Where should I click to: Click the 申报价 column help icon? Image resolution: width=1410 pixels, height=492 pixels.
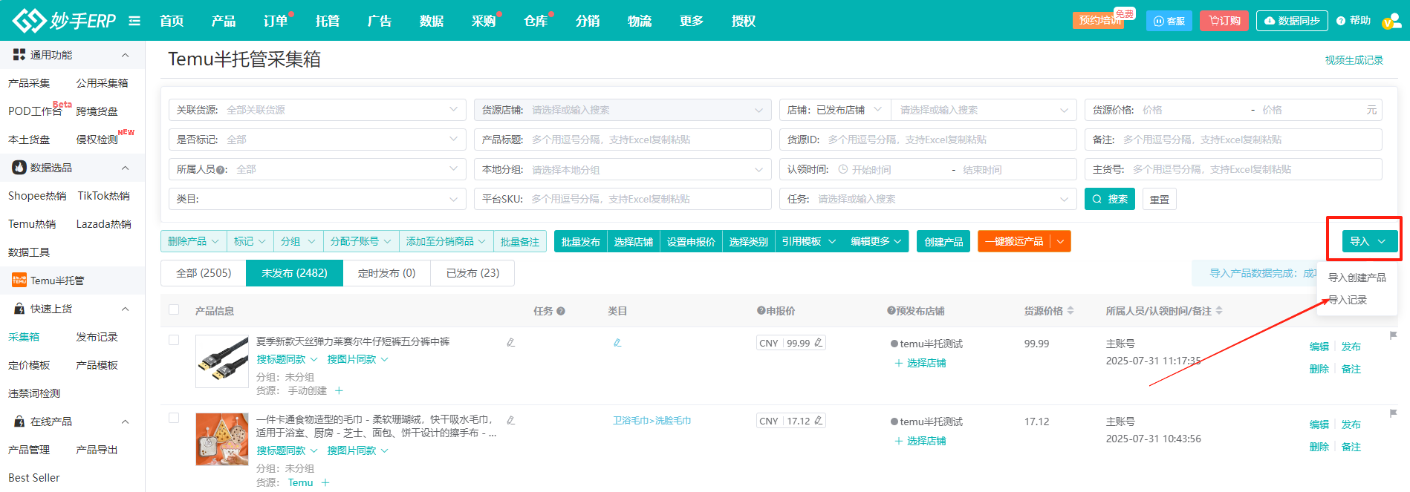pyautogui.click(x=761, y=311)
